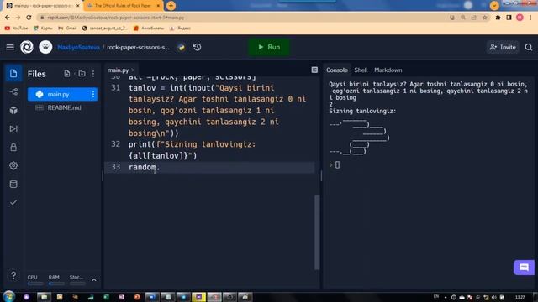Open the user avatar next to MaxliyoSoatova
This screenshot has width=538, height=302.
point(45,47)
